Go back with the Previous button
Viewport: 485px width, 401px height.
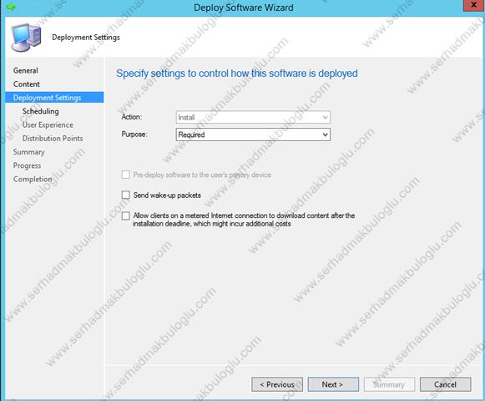(x=277, y=384)
